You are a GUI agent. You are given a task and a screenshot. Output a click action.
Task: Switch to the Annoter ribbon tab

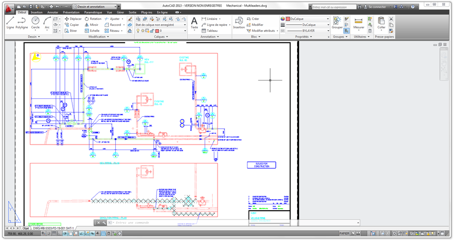[53, 12]
